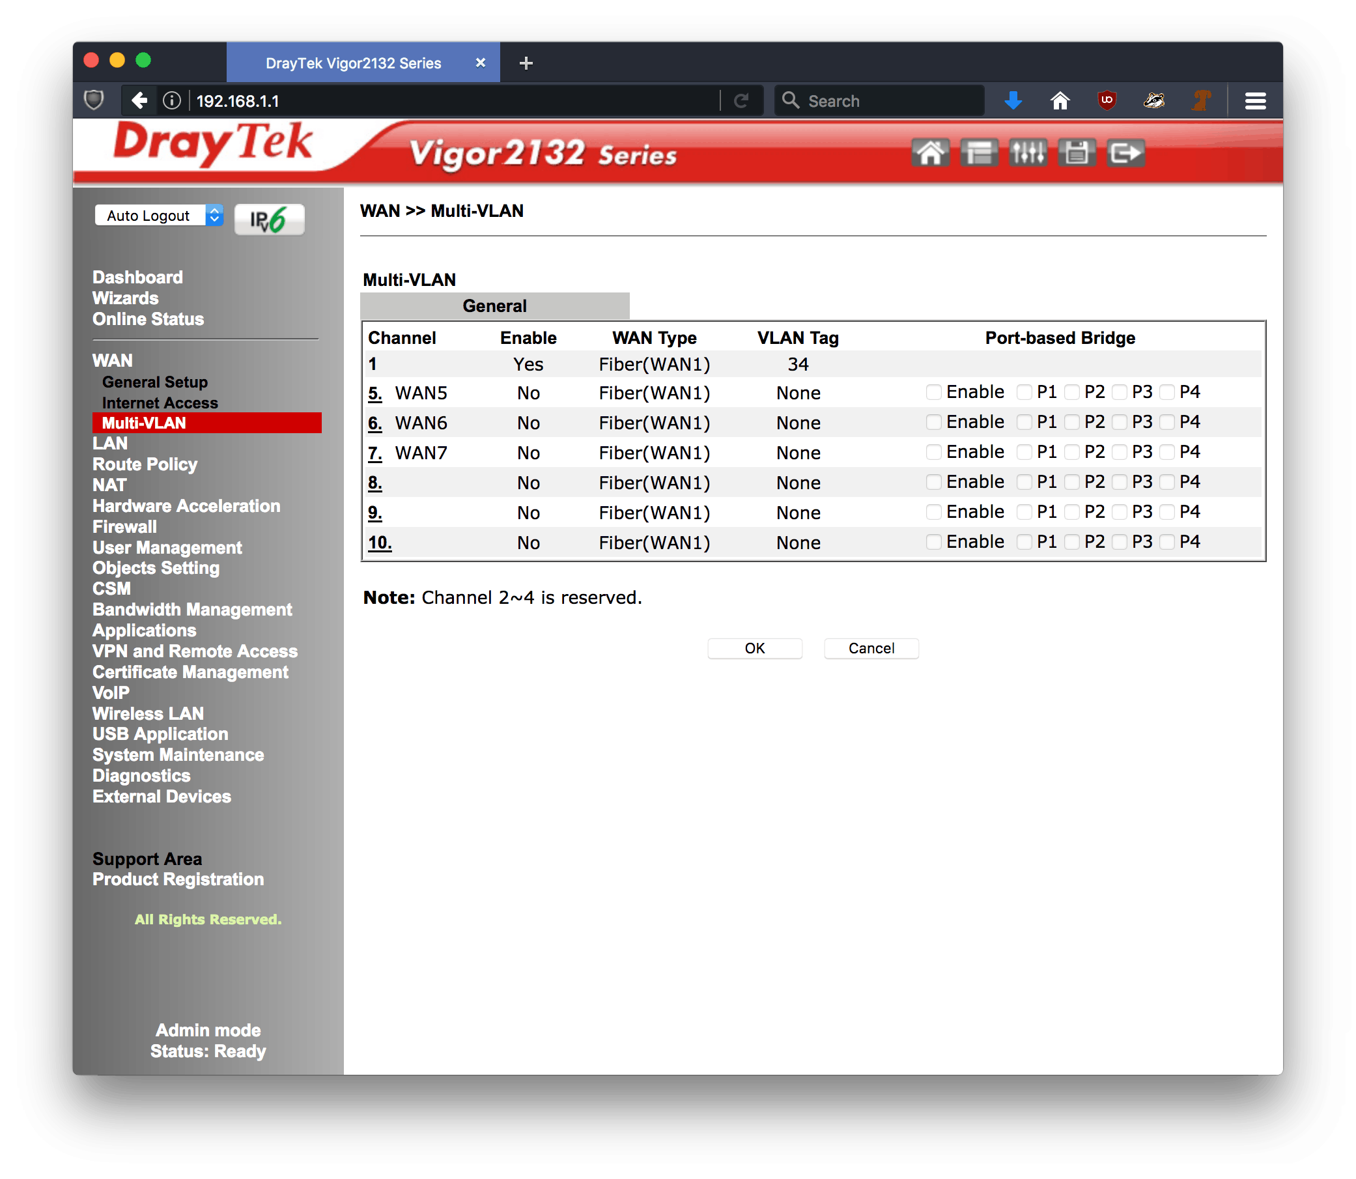This screenshot has width=1356, height=1179.
Task: Click the sliders settings icon in banner
Action: [1027, 152]
